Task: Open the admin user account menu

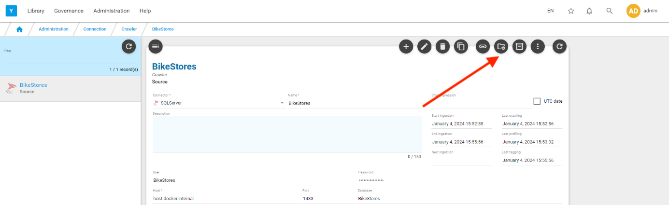Action: click(x=641, y=11)
